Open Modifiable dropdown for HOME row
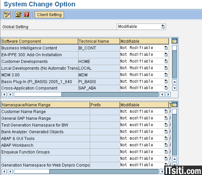The height and width of the screenshot is (175, 202). tap(166, 61)
